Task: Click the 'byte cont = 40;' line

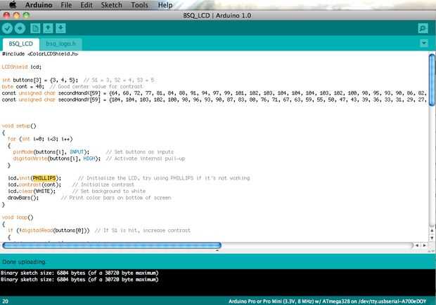Action: [72, 86]
